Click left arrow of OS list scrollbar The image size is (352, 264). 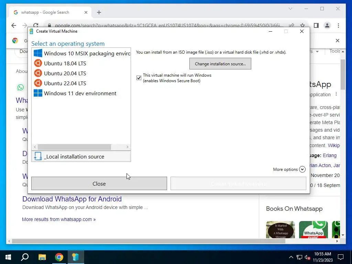click(x=35, y=147)
